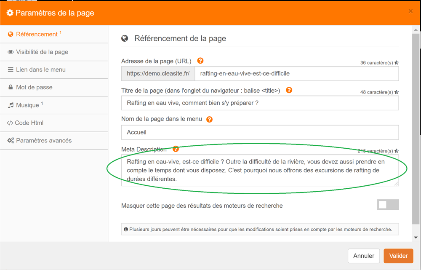Open the Code Html tab
Viewport: 421px width, 270px height.
tap(29, 123)
